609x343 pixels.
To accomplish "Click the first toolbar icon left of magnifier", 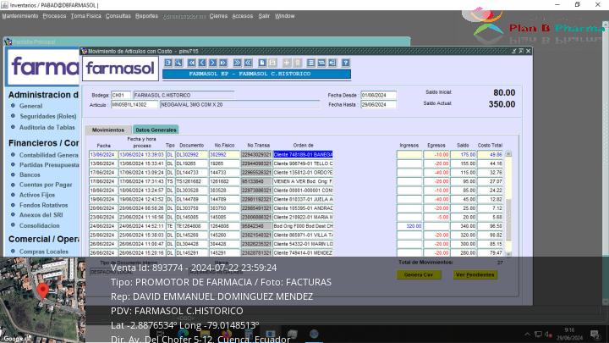I will tap(168, 63).
